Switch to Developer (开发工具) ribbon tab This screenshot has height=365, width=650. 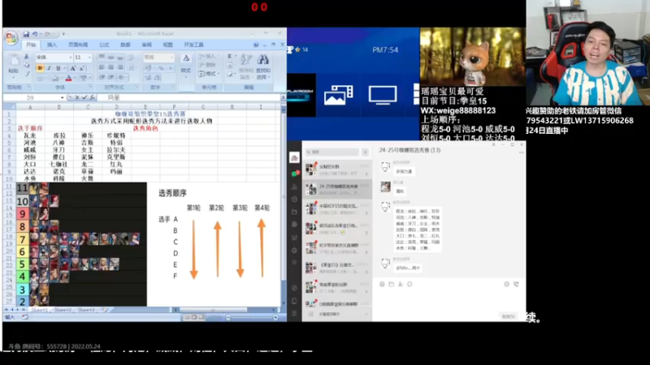click(193, 45)
